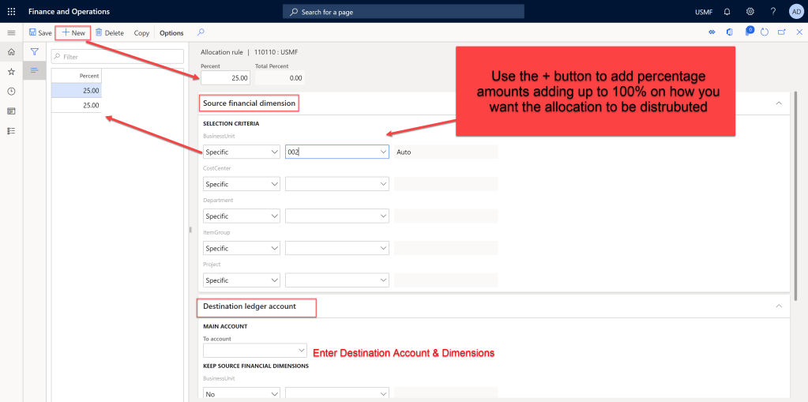
Task: Open Favorites star in left sidebar
Action: [x=11, y=71]
